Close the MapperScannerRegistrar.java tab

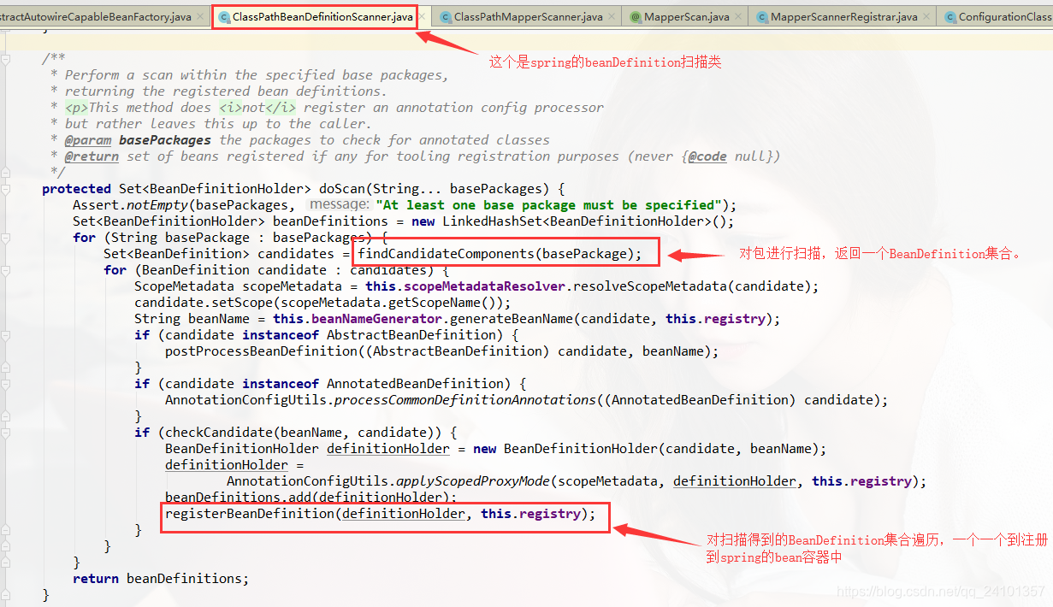pos(926,17)
